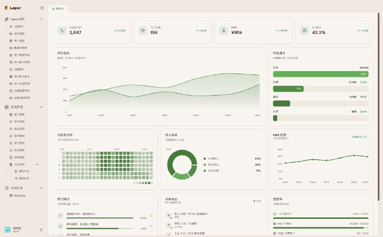The width and height of the screenshot is (383, 237).
Task: Open the Schedule item under 定时任务
Action: pos(17,195)
